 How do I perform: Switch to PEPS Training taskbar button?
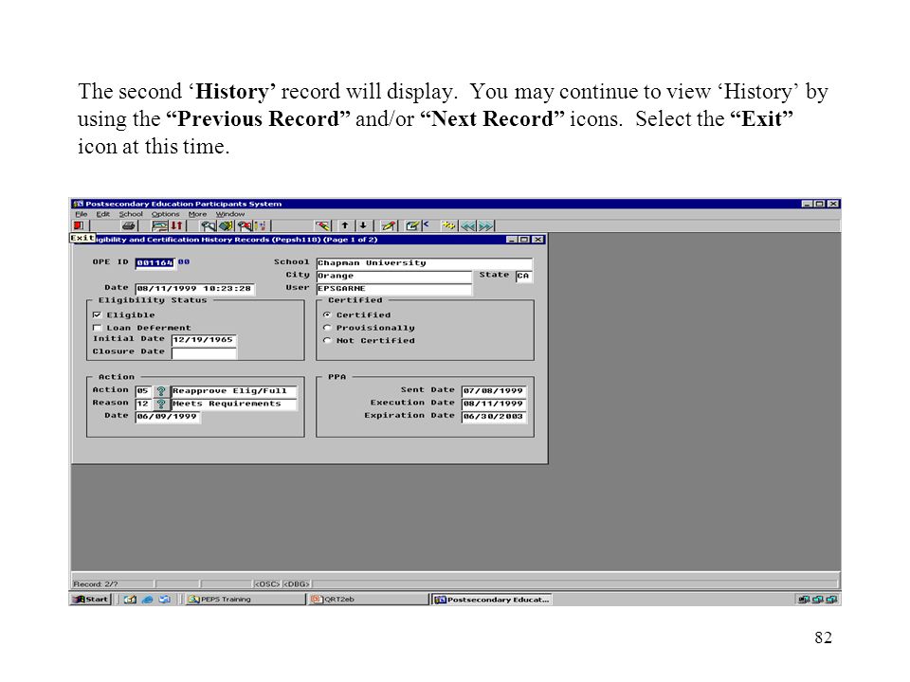245,599
